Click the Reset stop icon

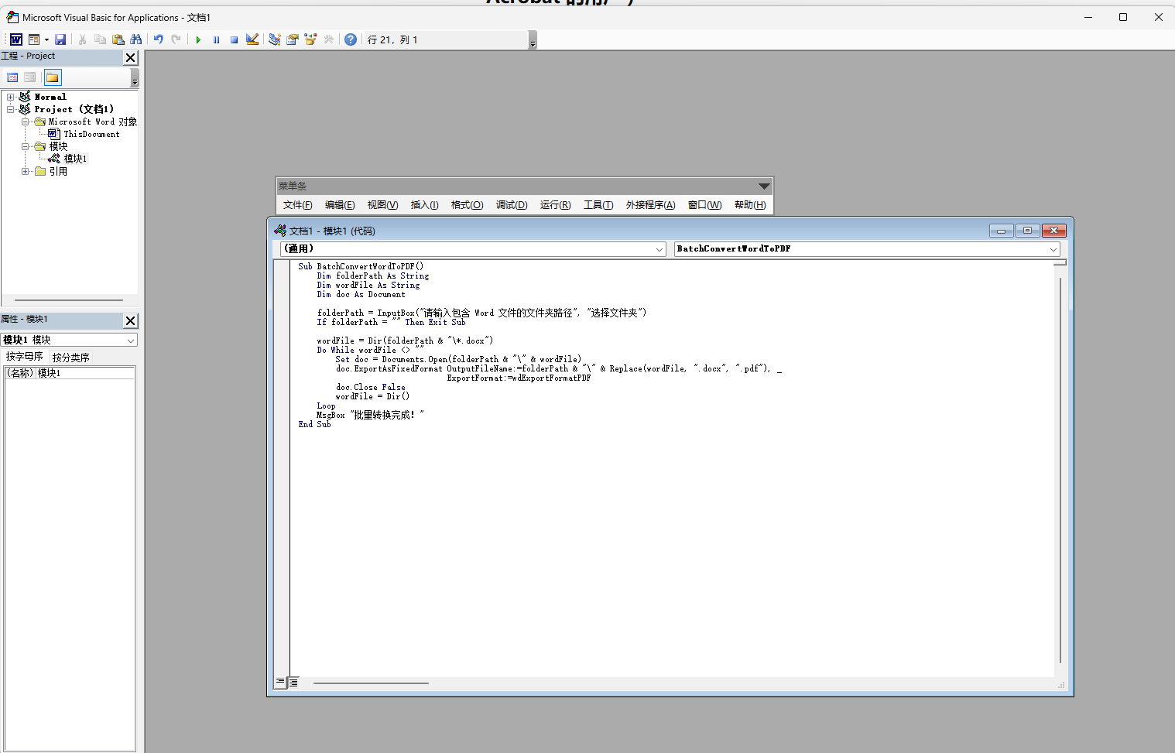click(234, 39)
